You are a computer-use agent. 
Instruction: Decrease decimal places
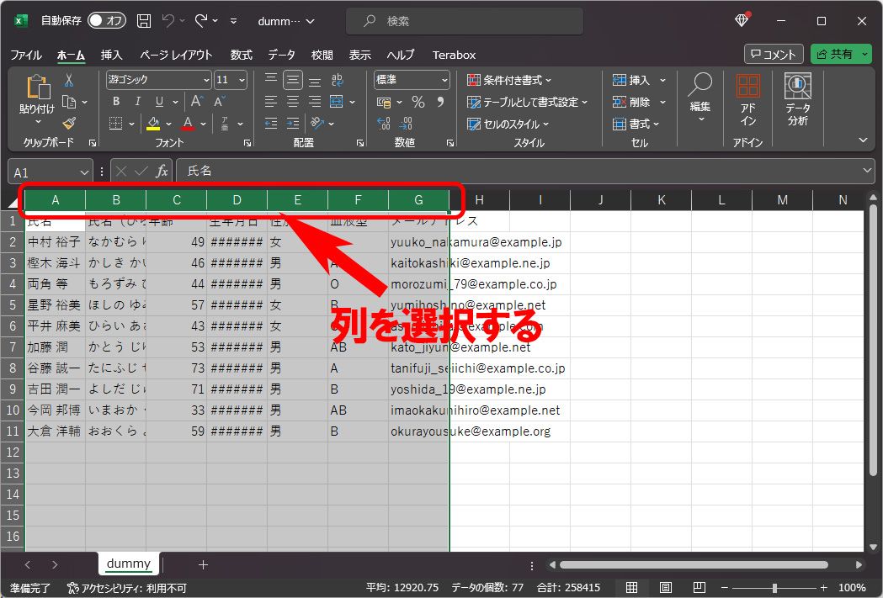pyautogui.click(x=406, y=123)
